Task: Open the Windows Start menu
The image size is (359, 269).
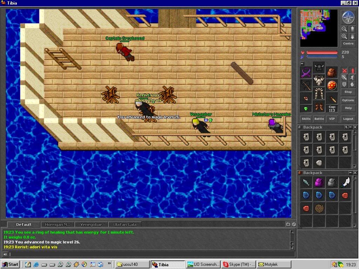Action: (x=10, y=264)
